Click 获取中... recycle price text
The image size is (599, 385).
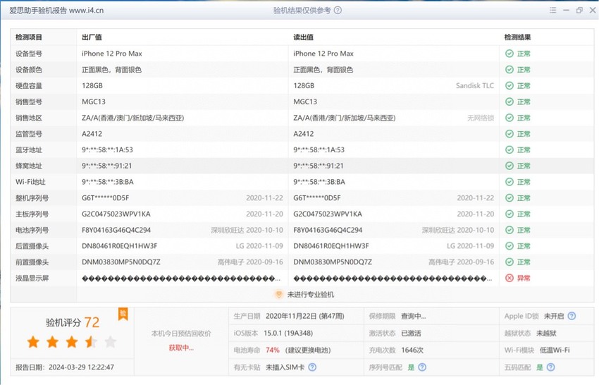[x=181, y=348]
